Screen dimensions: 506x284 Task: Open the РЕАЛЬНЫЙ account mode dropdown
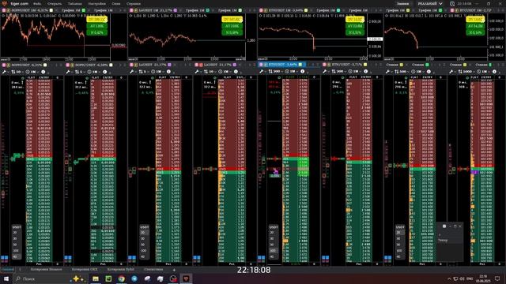tap(430, 3)
